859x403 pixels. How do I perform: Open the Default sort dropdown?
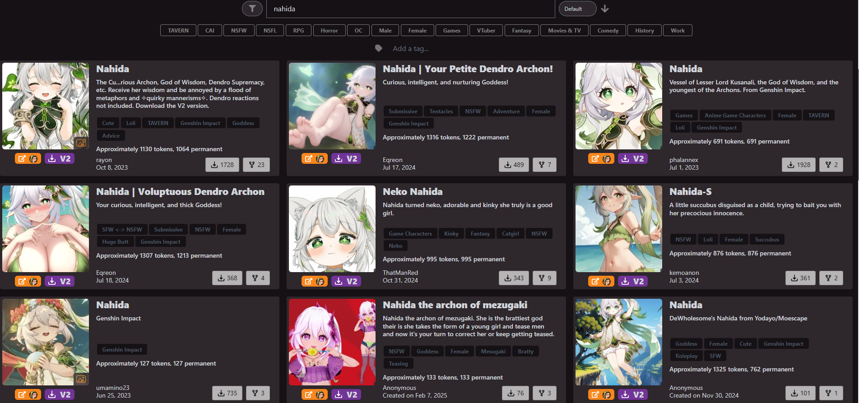coord(577,9)
